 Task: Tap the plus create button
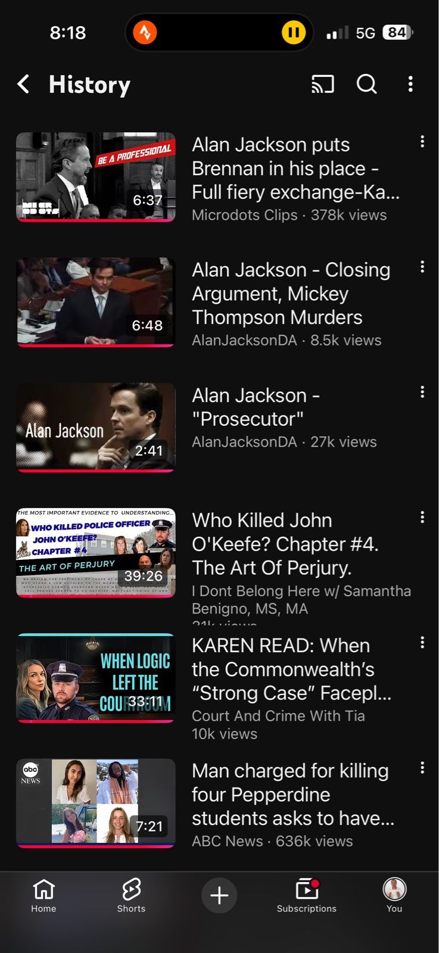(219, 895)
